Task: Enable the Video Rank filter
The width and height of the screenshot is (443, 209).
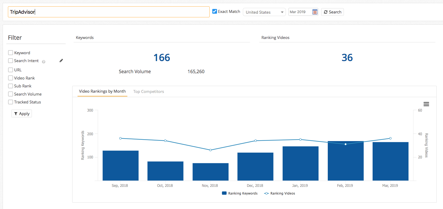Action: pyautogui.click(x=11, y=78)
